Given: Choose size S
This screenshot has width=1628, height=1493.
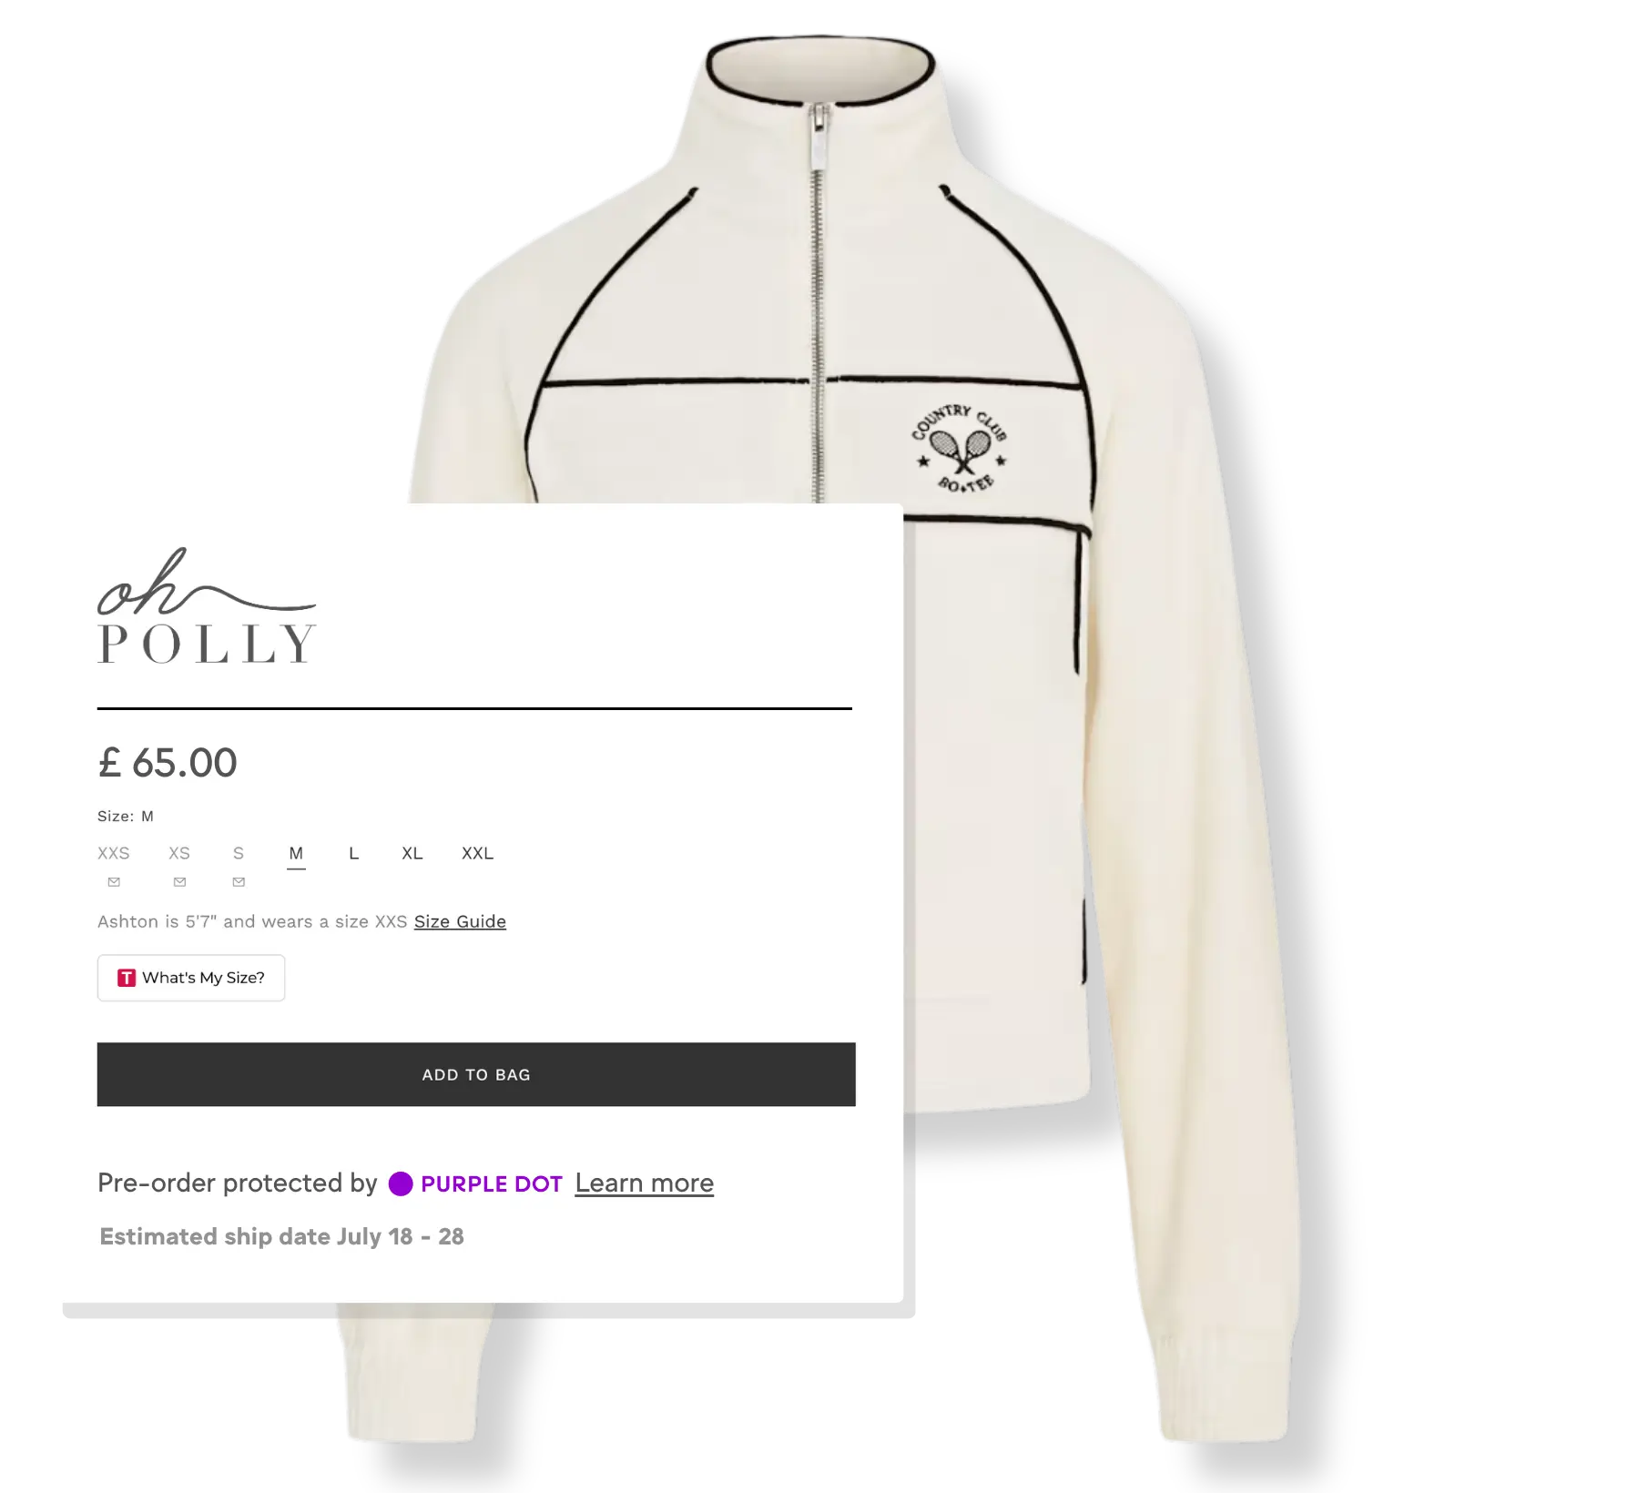Looking at the screenshot, I should click(x=239, y=853).
